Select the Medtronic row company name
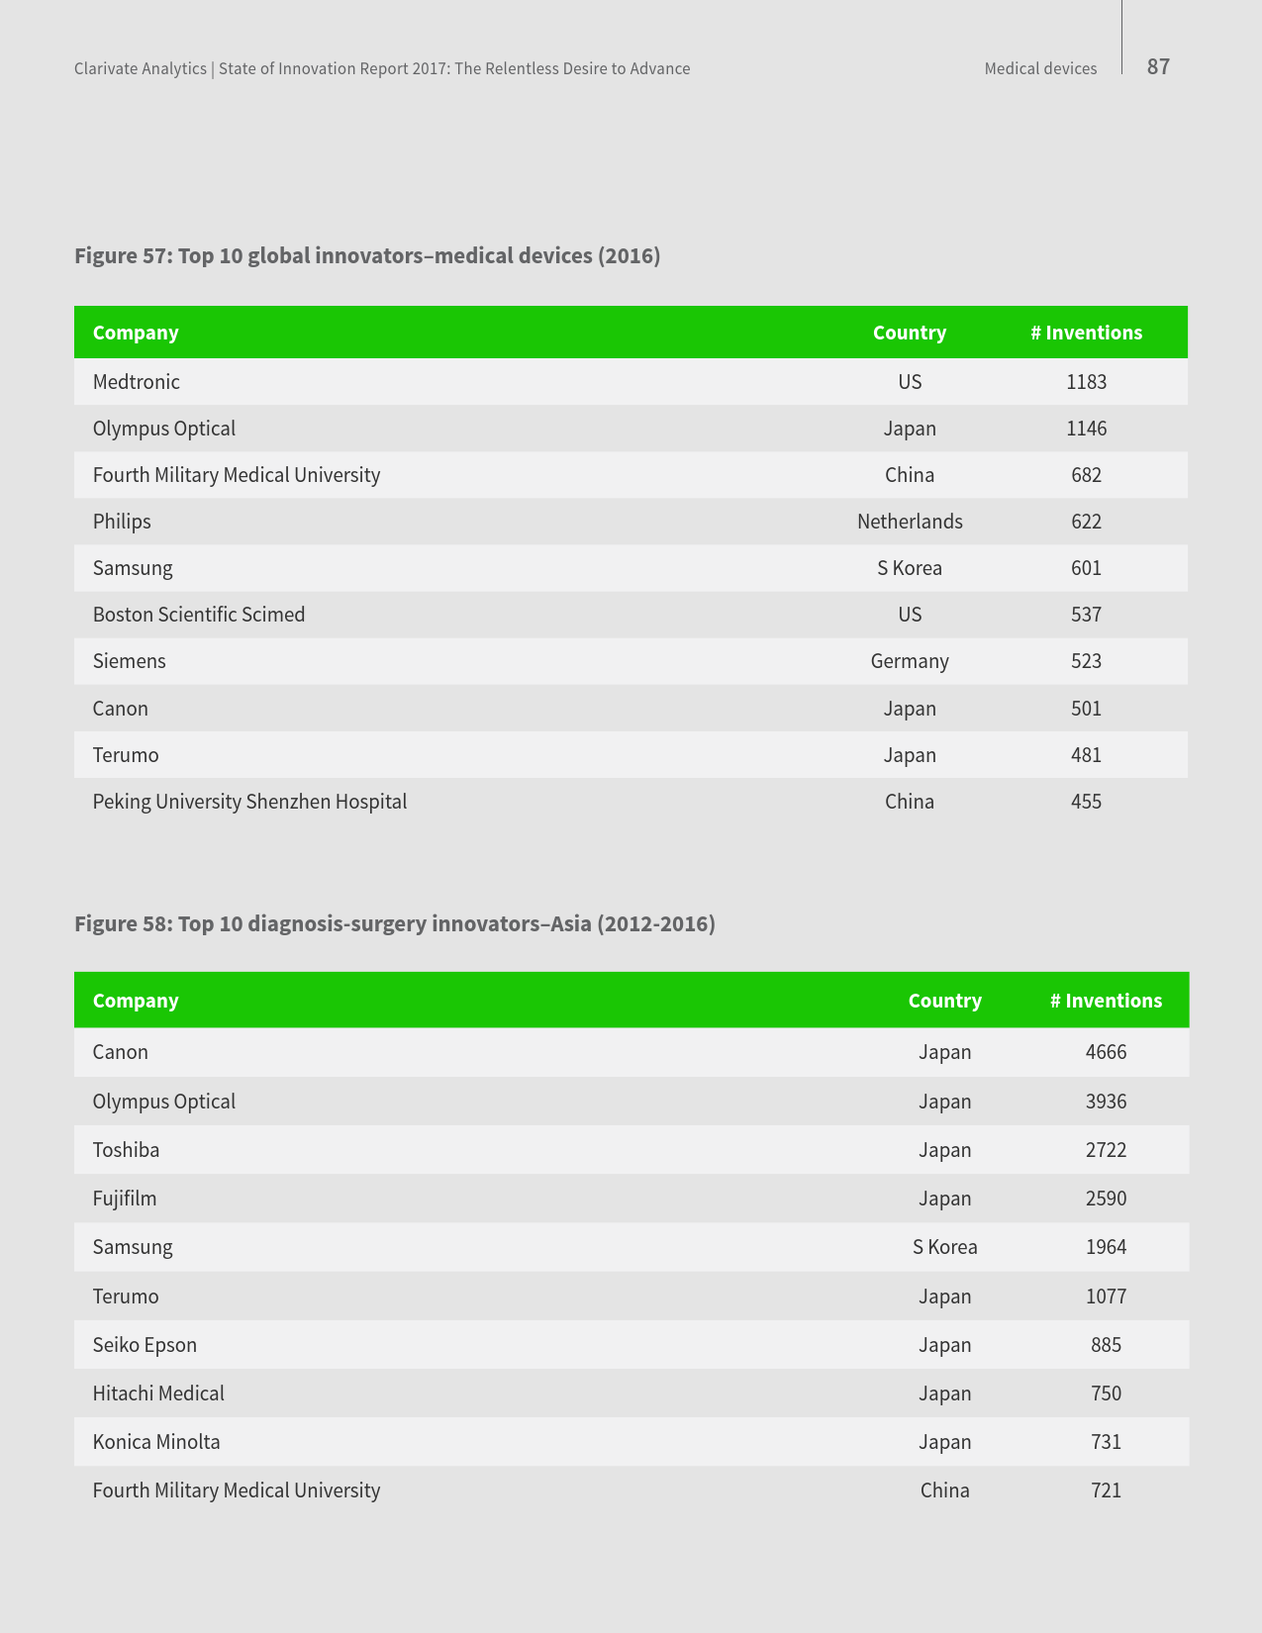Viewport: 1262px width, 1633px height. click(137, 382)
